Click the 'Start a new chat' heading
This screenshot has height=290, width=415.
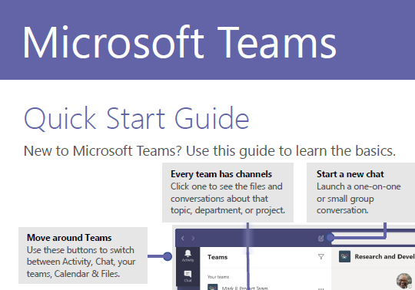coord(350,174)
